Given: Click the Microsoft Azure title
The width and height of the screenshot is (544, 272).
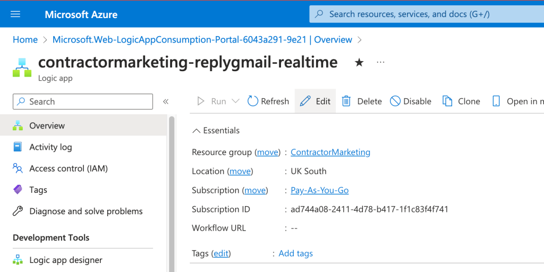Looking at the screenshot, I should tap(81, 14).
